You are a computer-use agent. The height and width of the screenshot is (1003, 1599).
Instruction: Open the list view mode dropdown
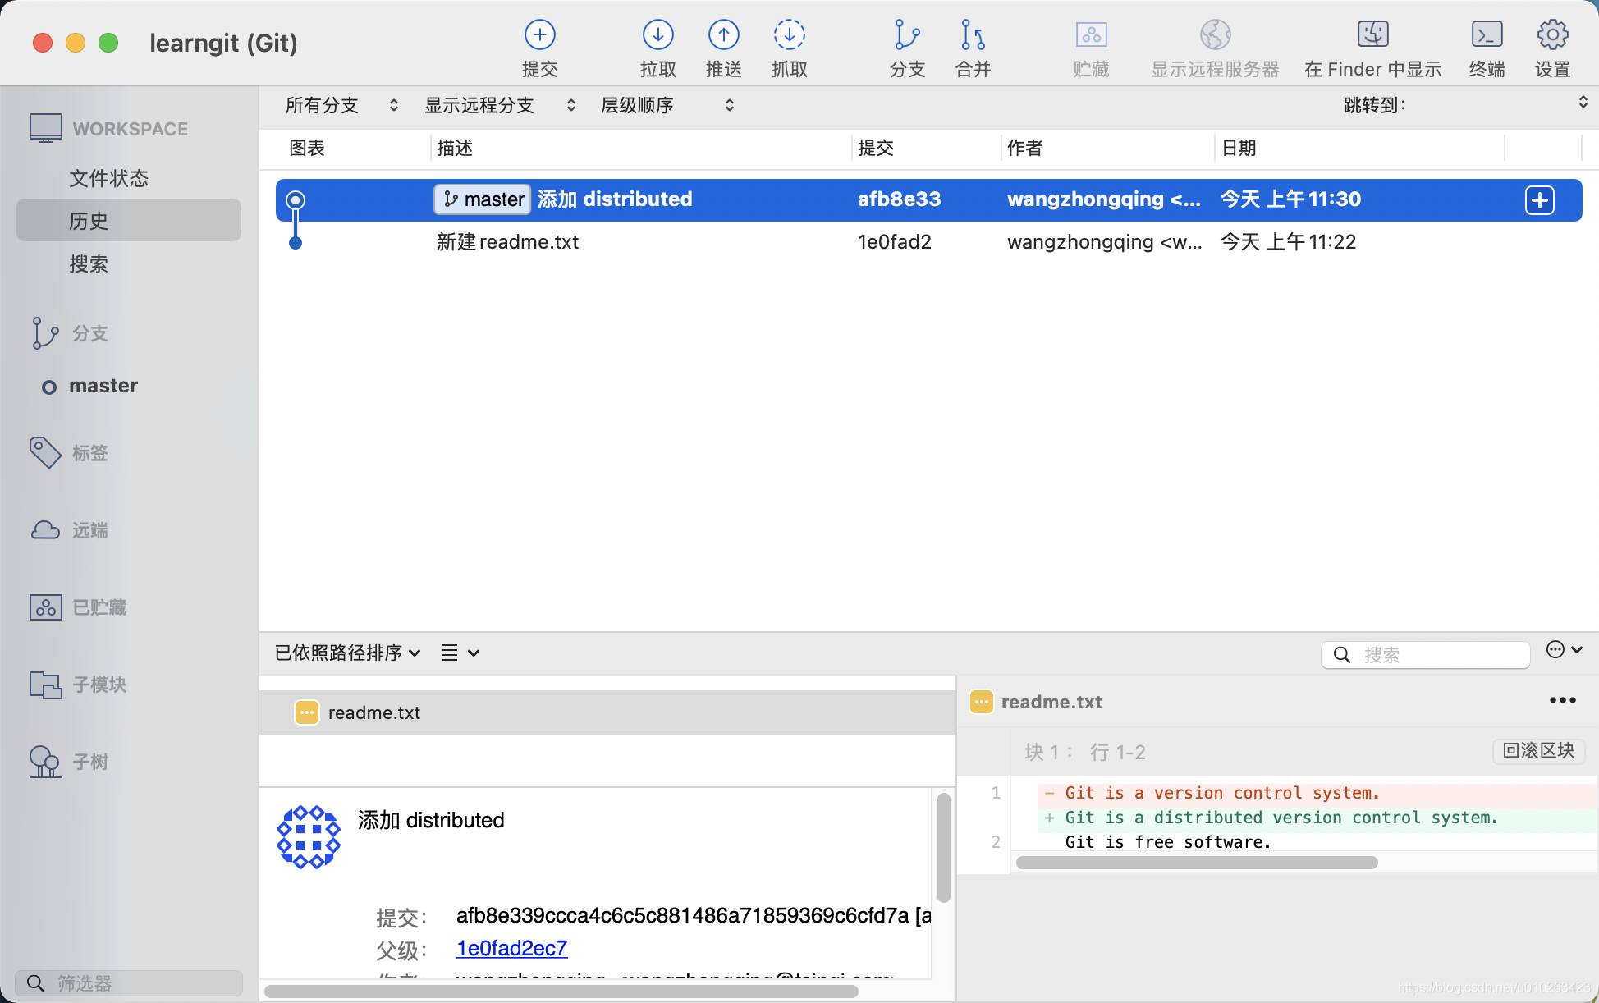(460, 653)
